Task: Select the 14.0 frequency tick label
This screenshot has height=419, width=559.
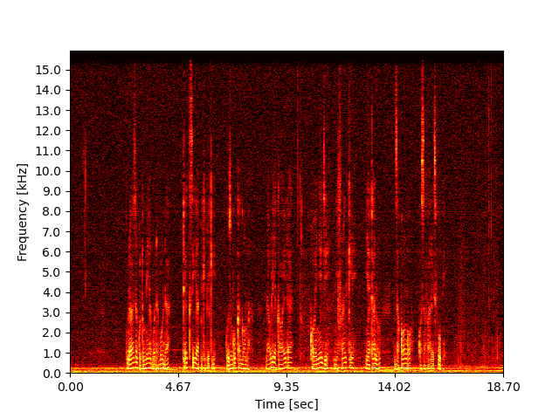Action: click(x=48, y=91)
